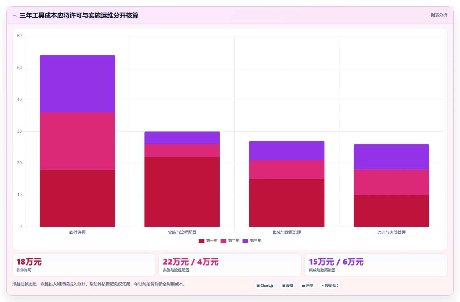Click the 图表分析 label in the header

tap(439, 15)
